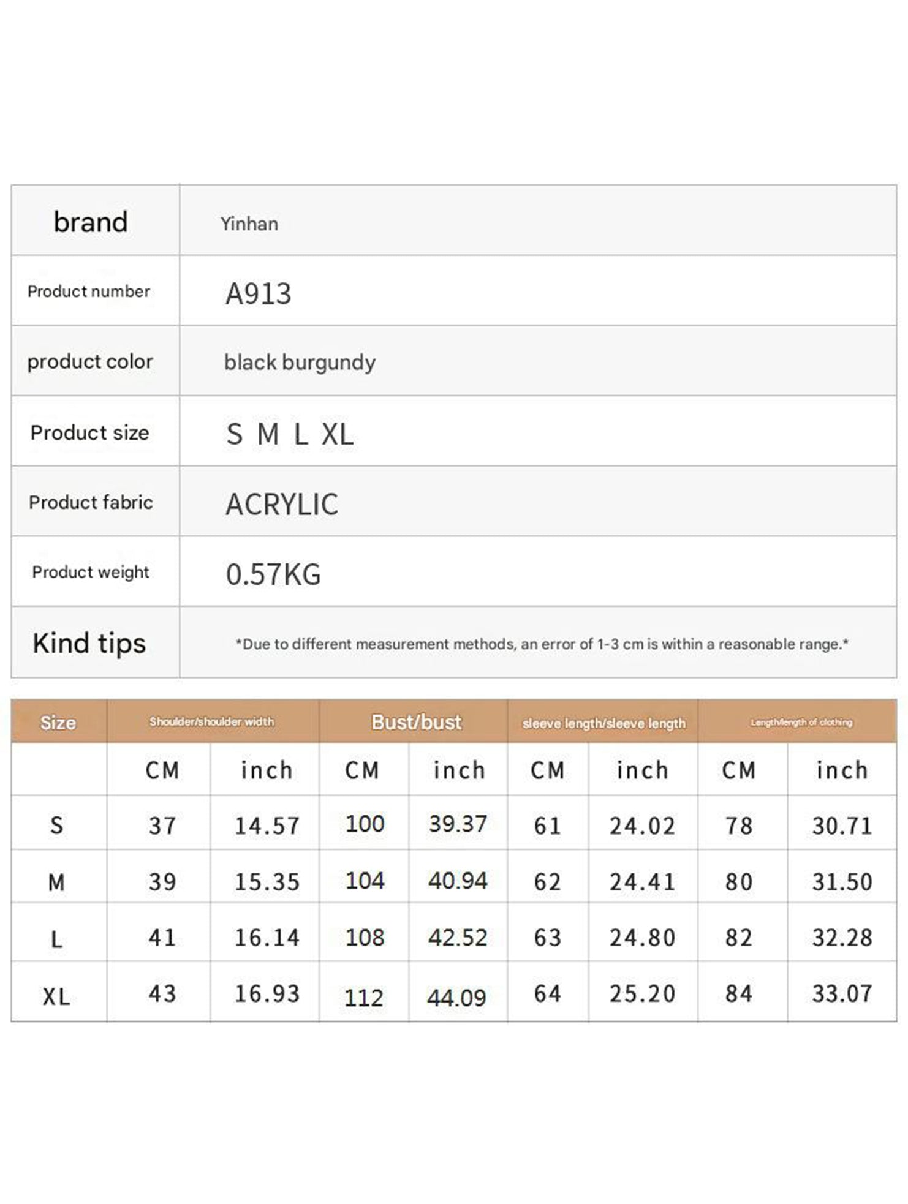The height and width of the screenshot is (1204, 908).
Task: Click the "Length/length of clothing" header
Action: coord(801,723)
